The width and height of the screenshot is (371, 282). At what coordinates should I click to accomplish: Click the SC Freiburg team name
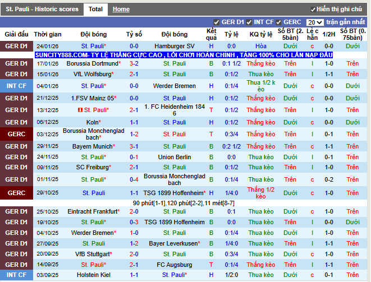click(x=92, y=168)
